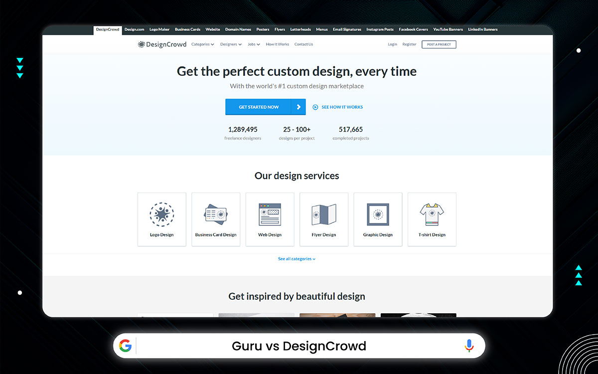Screen dimensions: 598x374
Task: Open Menus in top bar
Action: (x=322, y=29)
